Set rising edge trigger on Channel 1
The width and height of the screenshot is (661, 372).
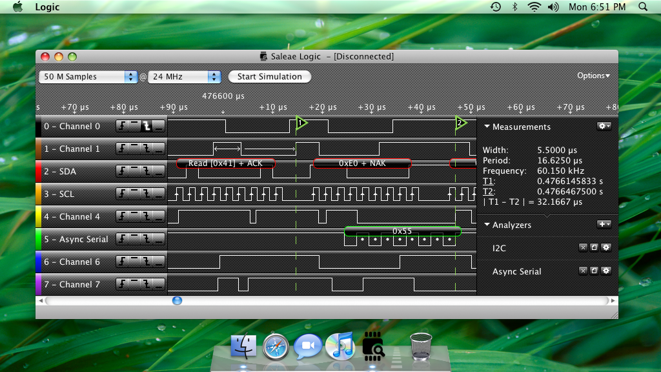point(122,149)
